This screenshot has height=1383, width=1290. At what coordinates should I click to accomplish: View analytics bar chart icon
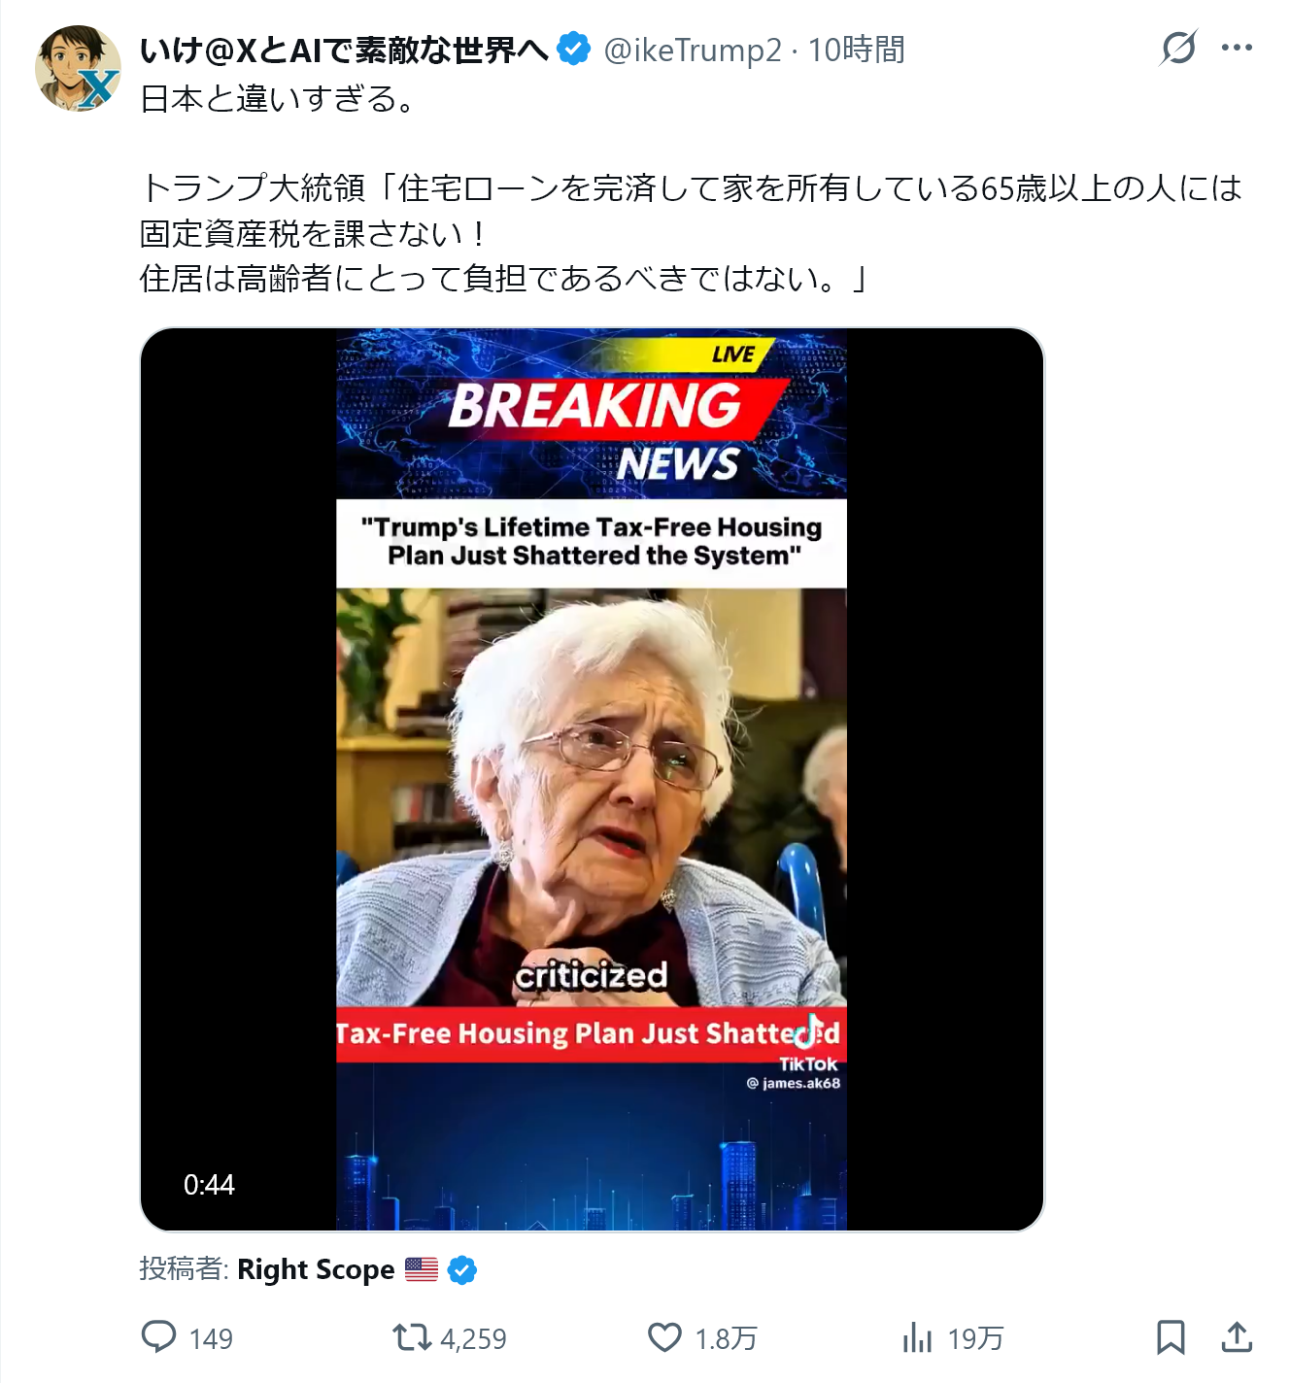click(x=917, y=1337)
